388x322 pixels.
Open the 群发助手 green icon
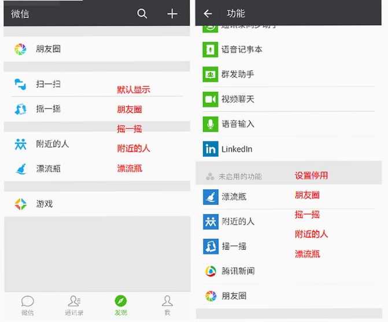(210, 74)
